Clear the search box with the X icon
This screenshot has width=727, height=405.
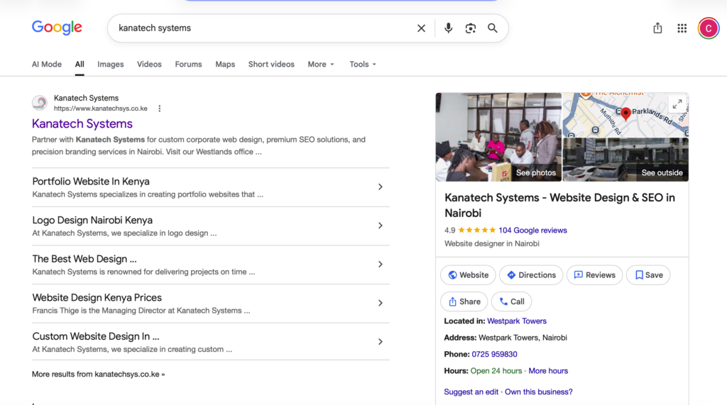421,28
